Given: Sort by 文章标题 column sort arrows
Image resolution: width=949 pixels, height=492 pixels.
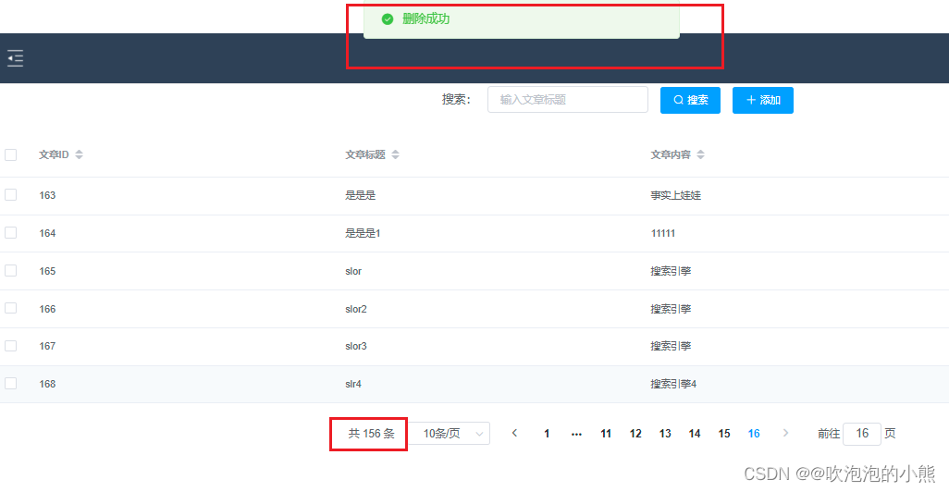Looking at the screenshot, I should click(x=395, y=155).
